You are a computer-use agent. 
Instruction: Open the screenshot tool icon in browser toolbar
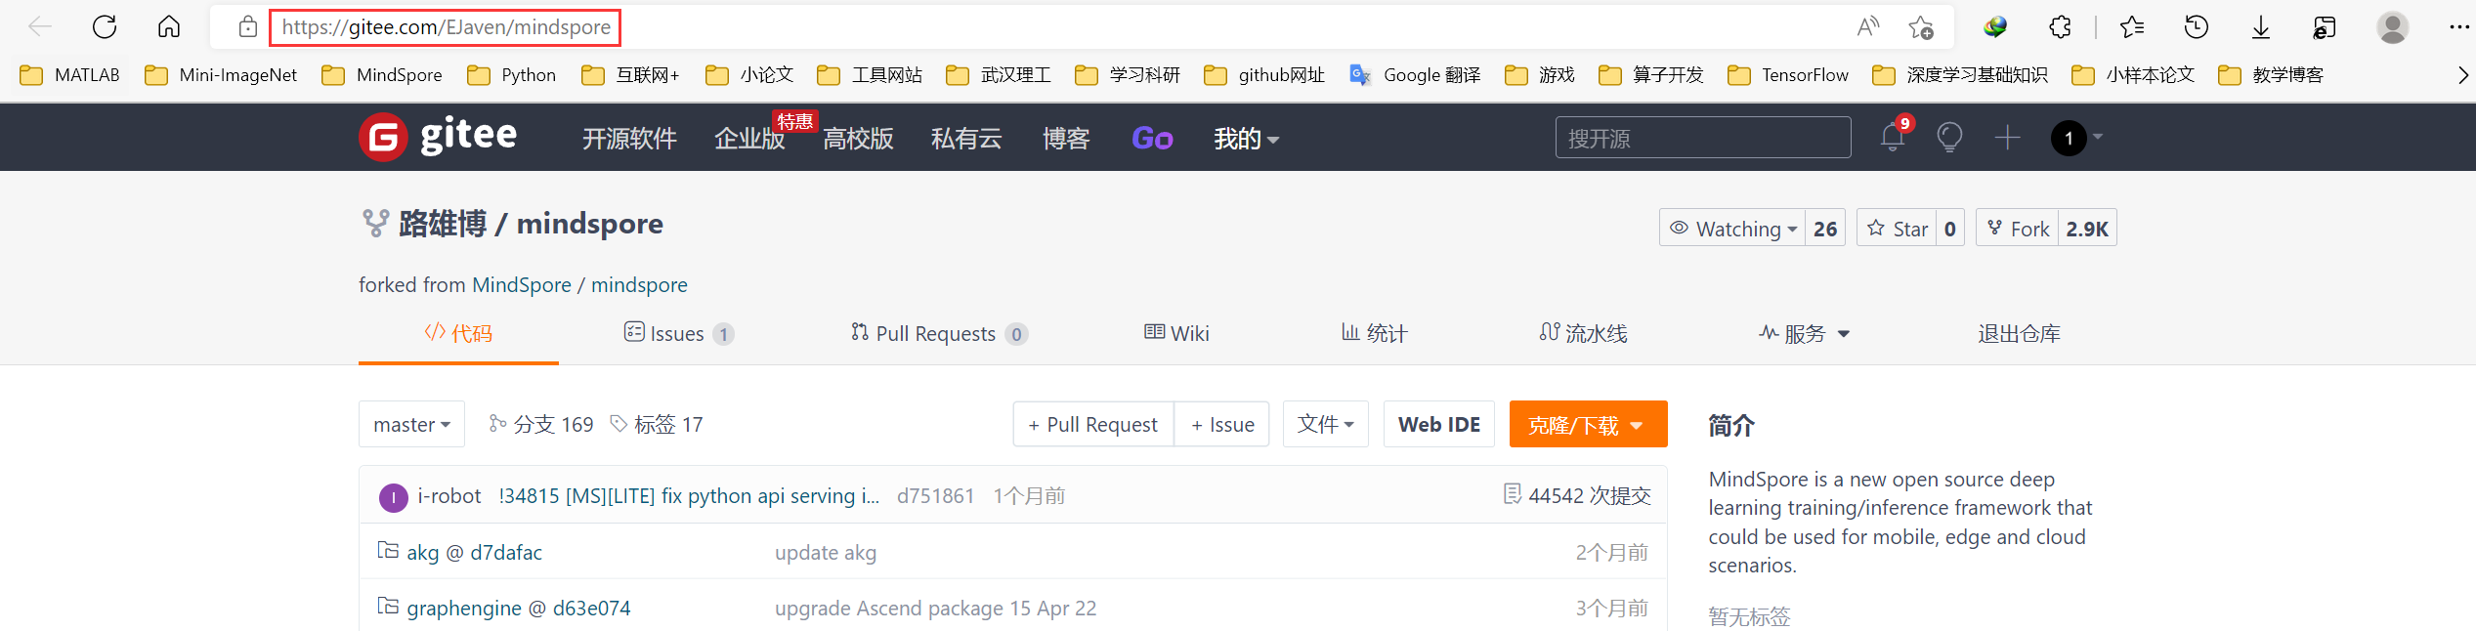[x=2326, y=27]
